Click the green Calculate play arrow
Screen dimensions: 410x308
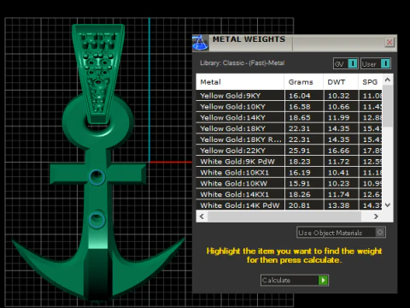coord(323,280)
